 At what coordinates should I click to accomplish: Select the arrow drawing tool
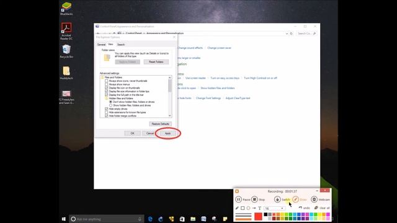[x=254, y=208]
